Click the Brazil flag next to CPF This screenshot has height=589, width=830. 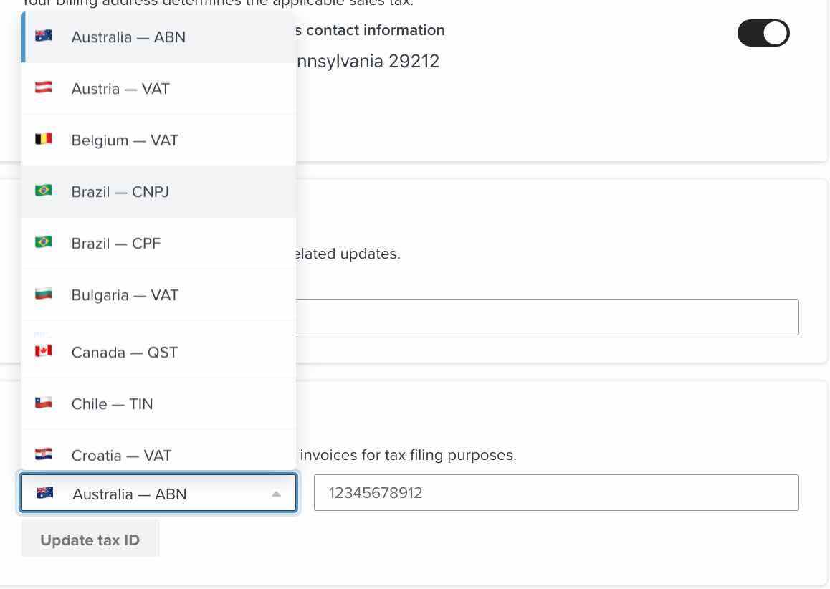pos(44,243)
